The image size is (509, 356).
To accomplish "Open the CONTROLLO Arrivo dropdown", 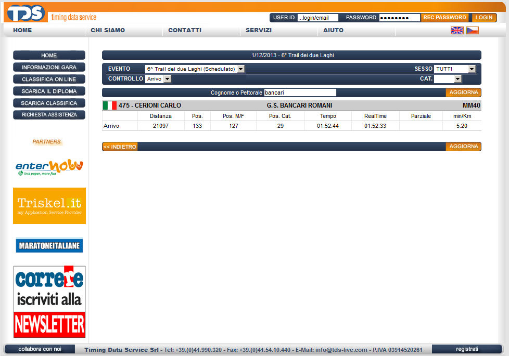I will click(167, 79).
